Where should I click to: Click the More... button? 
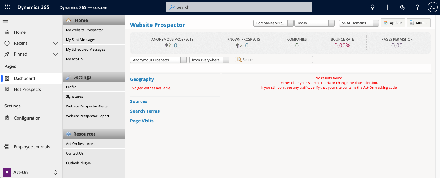coord(418,23)
